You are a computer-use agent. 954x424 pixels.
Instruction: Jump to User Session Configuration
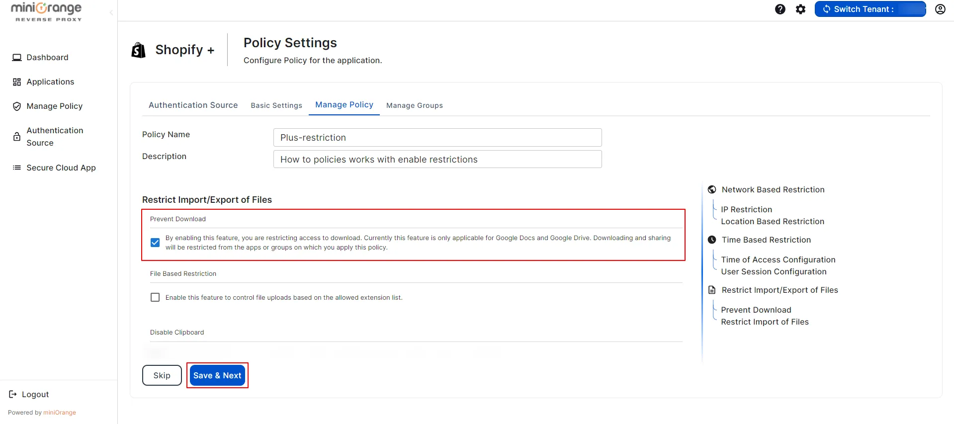tap(774, 271)
